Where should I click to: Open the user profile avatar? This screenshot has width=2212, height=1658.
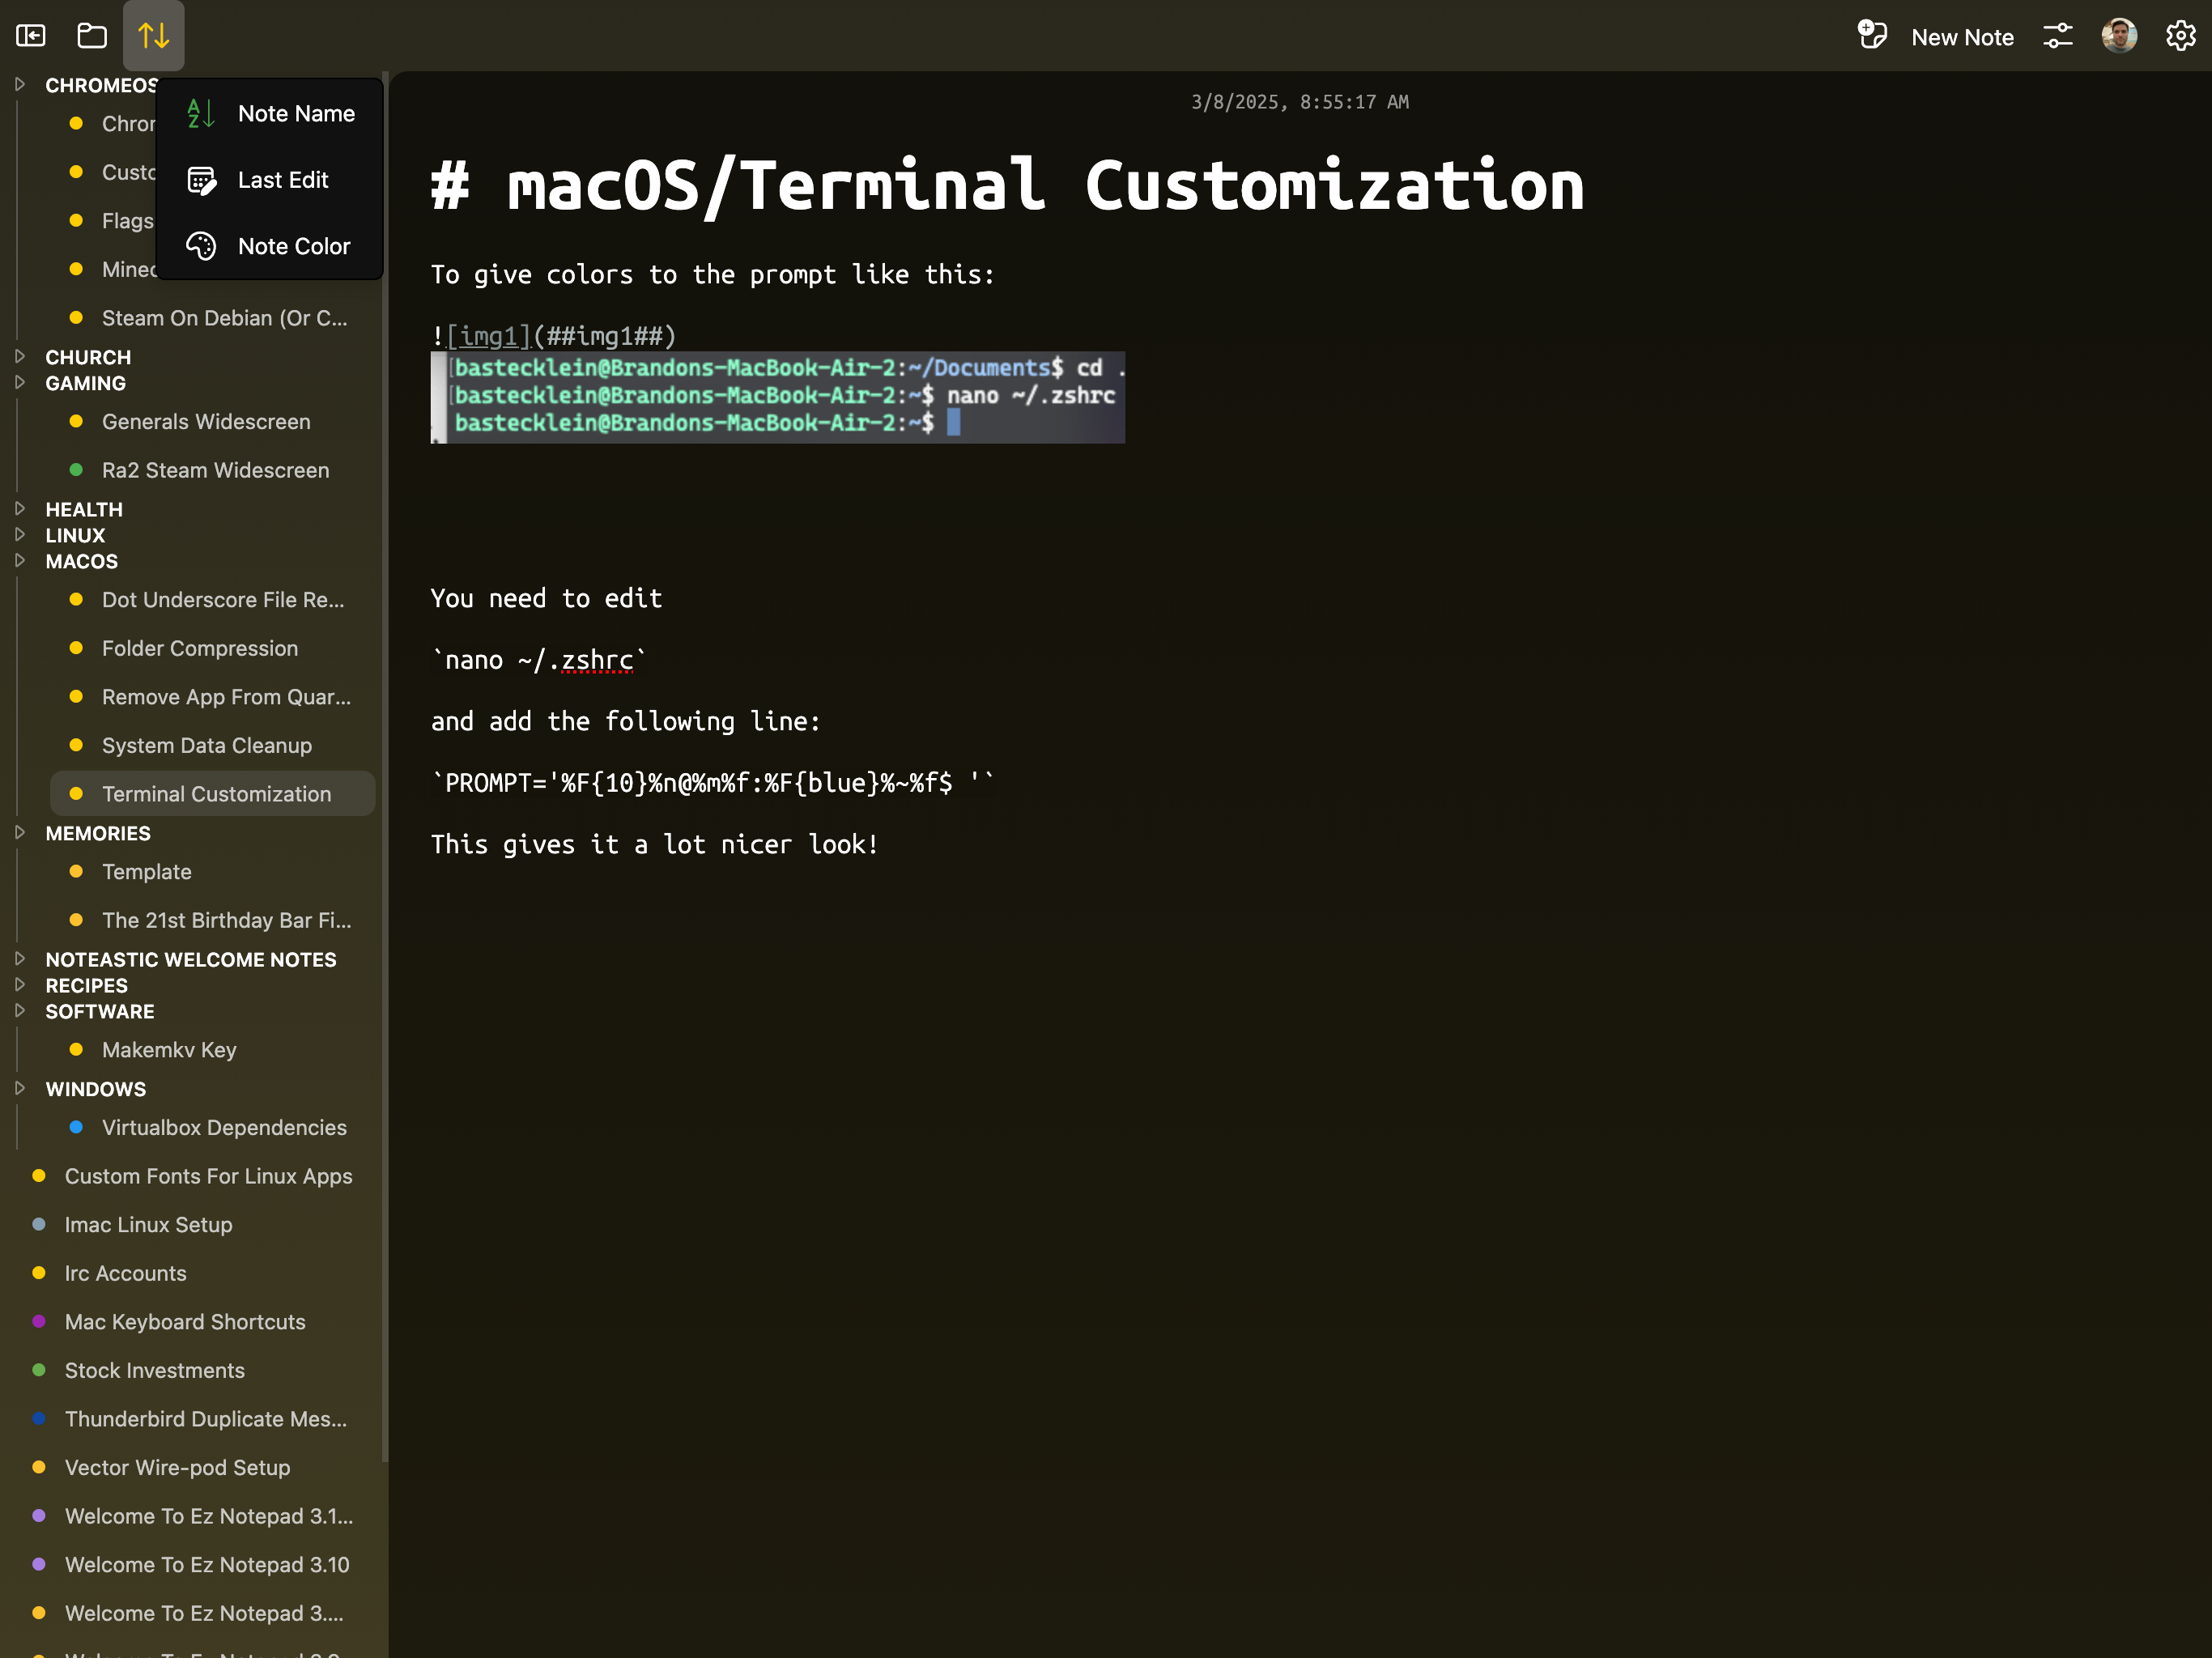coord(2119,36)
